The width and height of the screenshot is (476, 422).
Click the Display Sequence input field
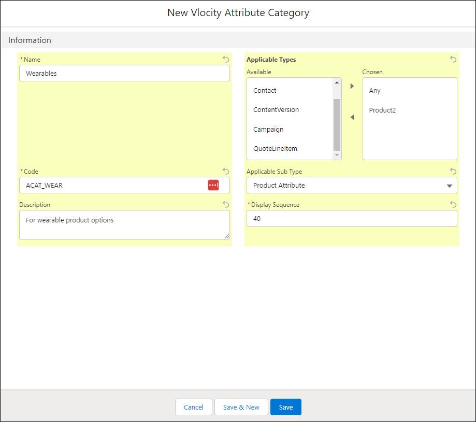pyautogui.click(x=352, y=218)
